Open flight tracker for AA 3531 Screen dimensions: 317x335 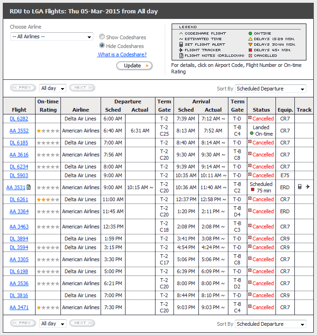(x=308, y=187)
